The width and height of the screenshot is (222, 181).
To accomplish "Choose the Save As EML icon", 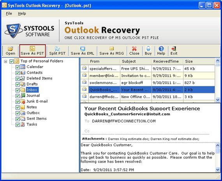I will tap(83, 49).
